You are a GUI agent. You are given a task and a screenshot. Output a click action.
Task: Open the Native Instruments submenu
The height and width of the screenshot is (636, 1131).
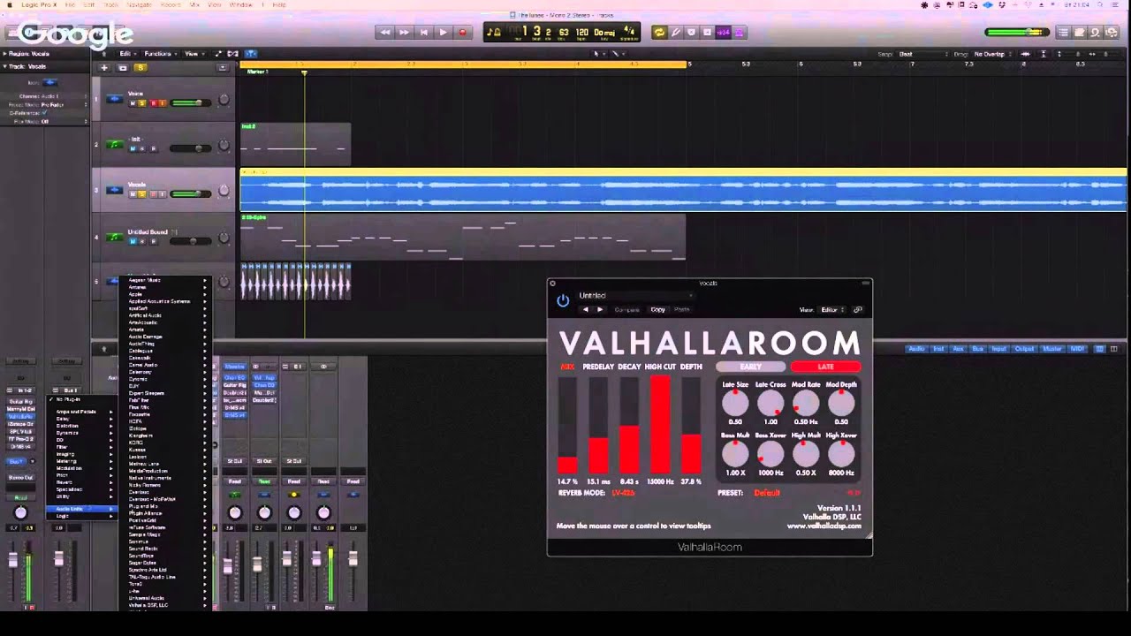(167, 478)
